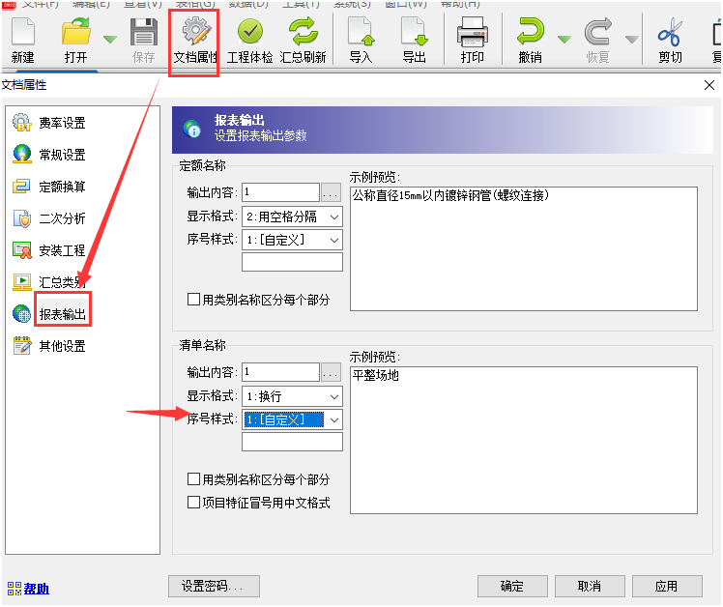Click 定额名称 输出内容 input field

click(280, 192)
